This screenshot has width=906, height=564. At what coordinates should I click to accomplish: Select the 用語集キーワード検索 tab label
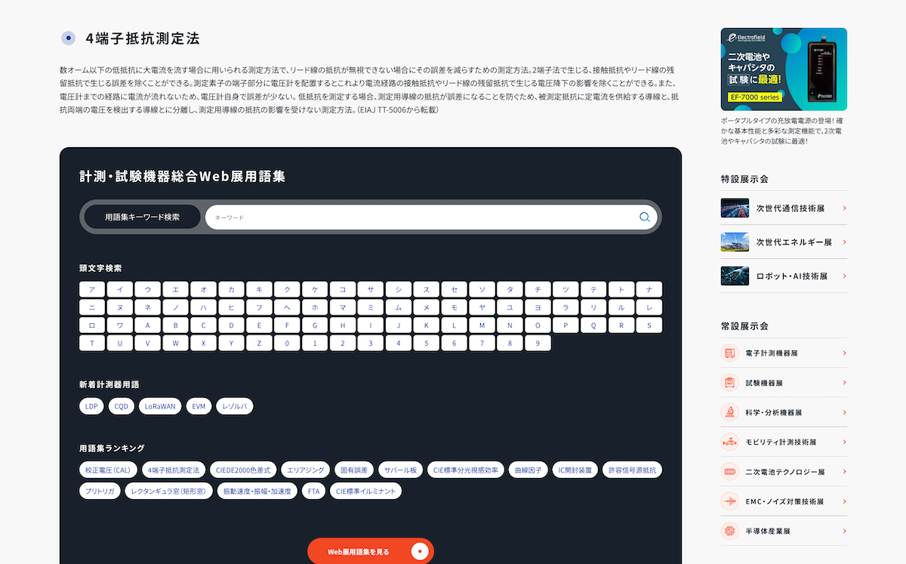click(x=142, y=217)
